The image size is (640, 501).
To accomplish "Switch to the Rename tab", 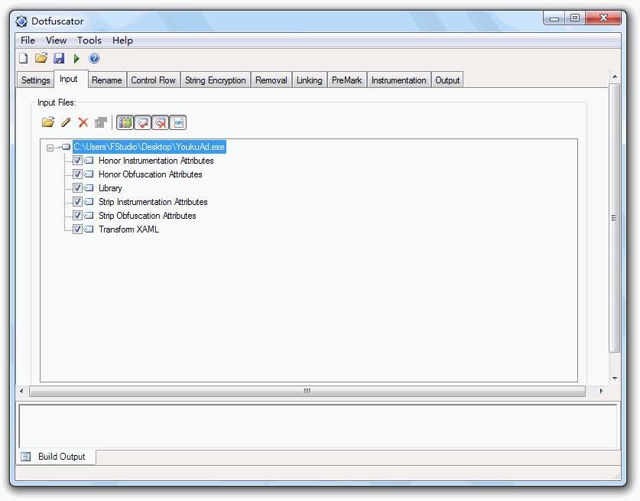I will tap(106, 80).
